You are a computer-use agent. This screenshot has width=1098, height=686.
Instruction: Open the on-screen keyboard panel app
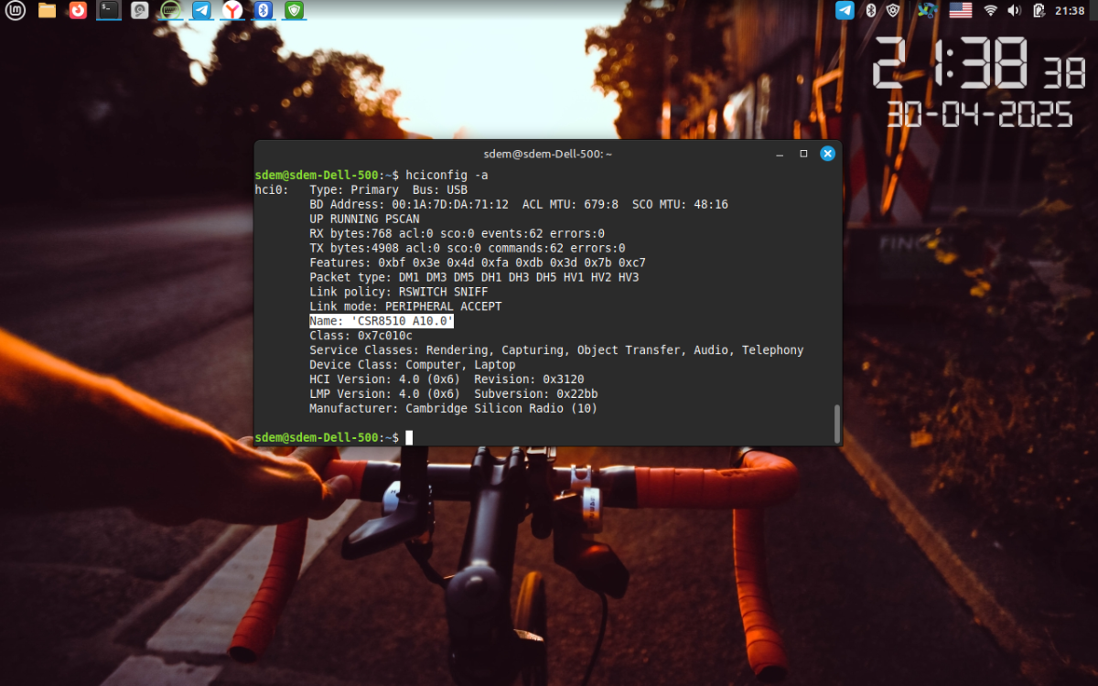pyautogui.click(x=170, y=10)
